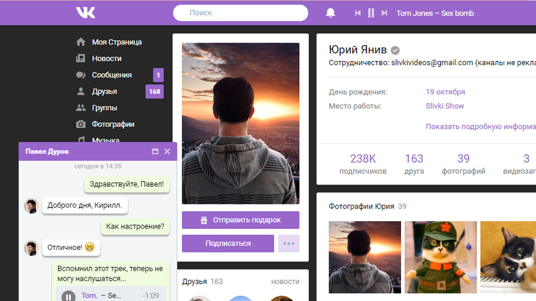The height and width of the screenshot is (301, 536).
Task: Click the verified badge next to Юрий Янив
Action: (x=395, y=50)
